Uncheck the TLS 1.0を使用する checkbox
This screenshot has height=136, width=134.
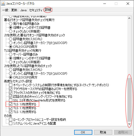click(10, 104)
